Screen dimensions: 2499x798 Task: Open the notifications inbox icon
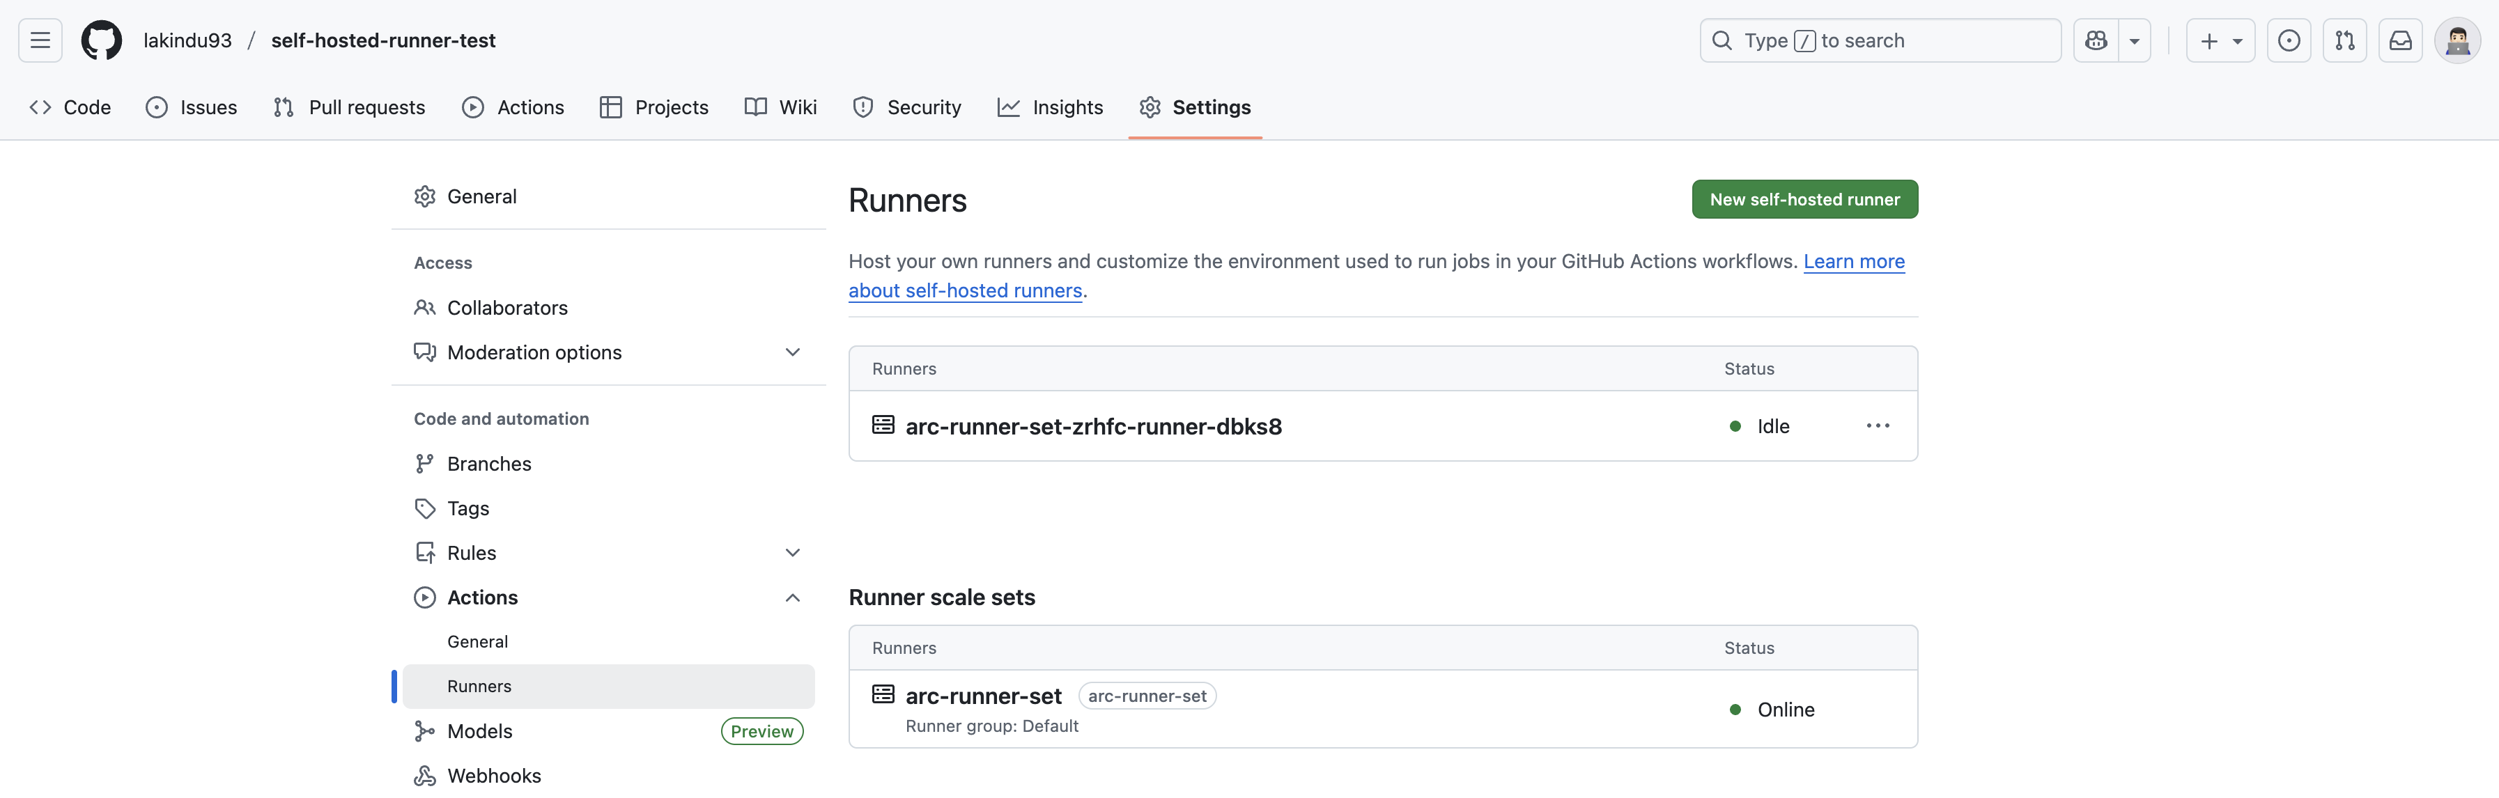(2401, 40)
